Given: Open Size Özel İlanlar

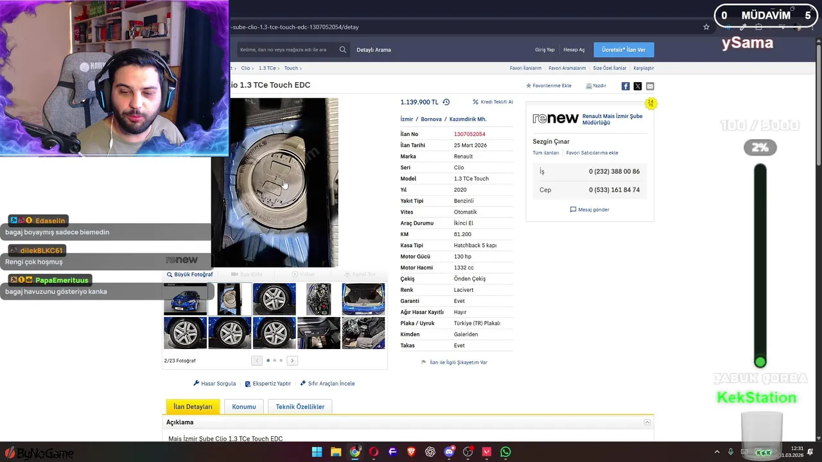Looking at the screenshot, I should (609, 68).
